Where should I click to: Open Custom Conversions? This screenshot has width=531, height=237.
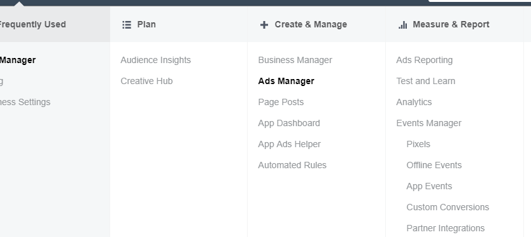tap(448, 207)
